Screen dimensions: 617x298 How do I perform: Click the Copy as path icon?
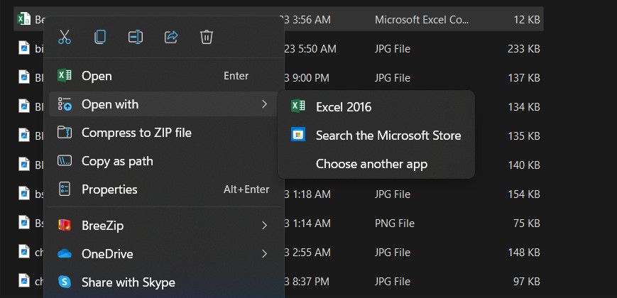coord(65,161)
